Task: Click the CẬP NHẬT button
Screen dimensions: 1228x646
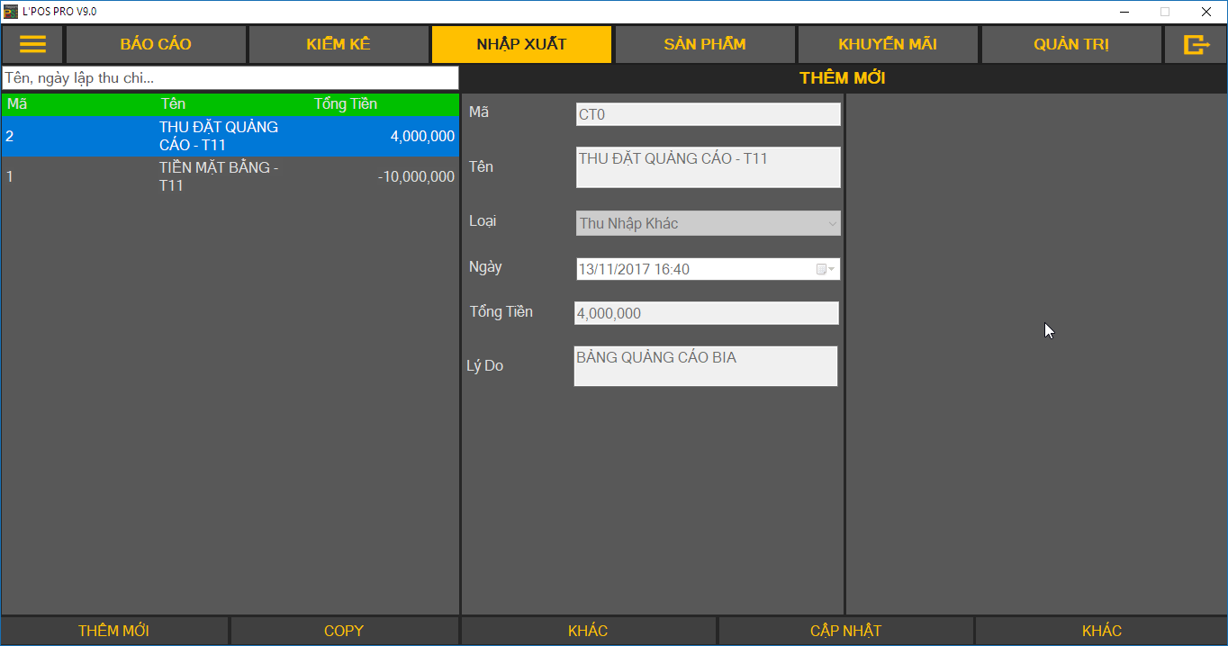Action: [x=845, y=631]
